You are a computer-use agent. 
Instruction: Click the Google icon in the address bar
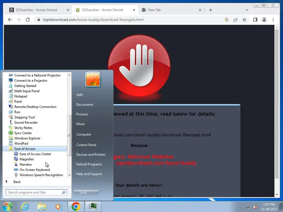click(x=227, y=20)
